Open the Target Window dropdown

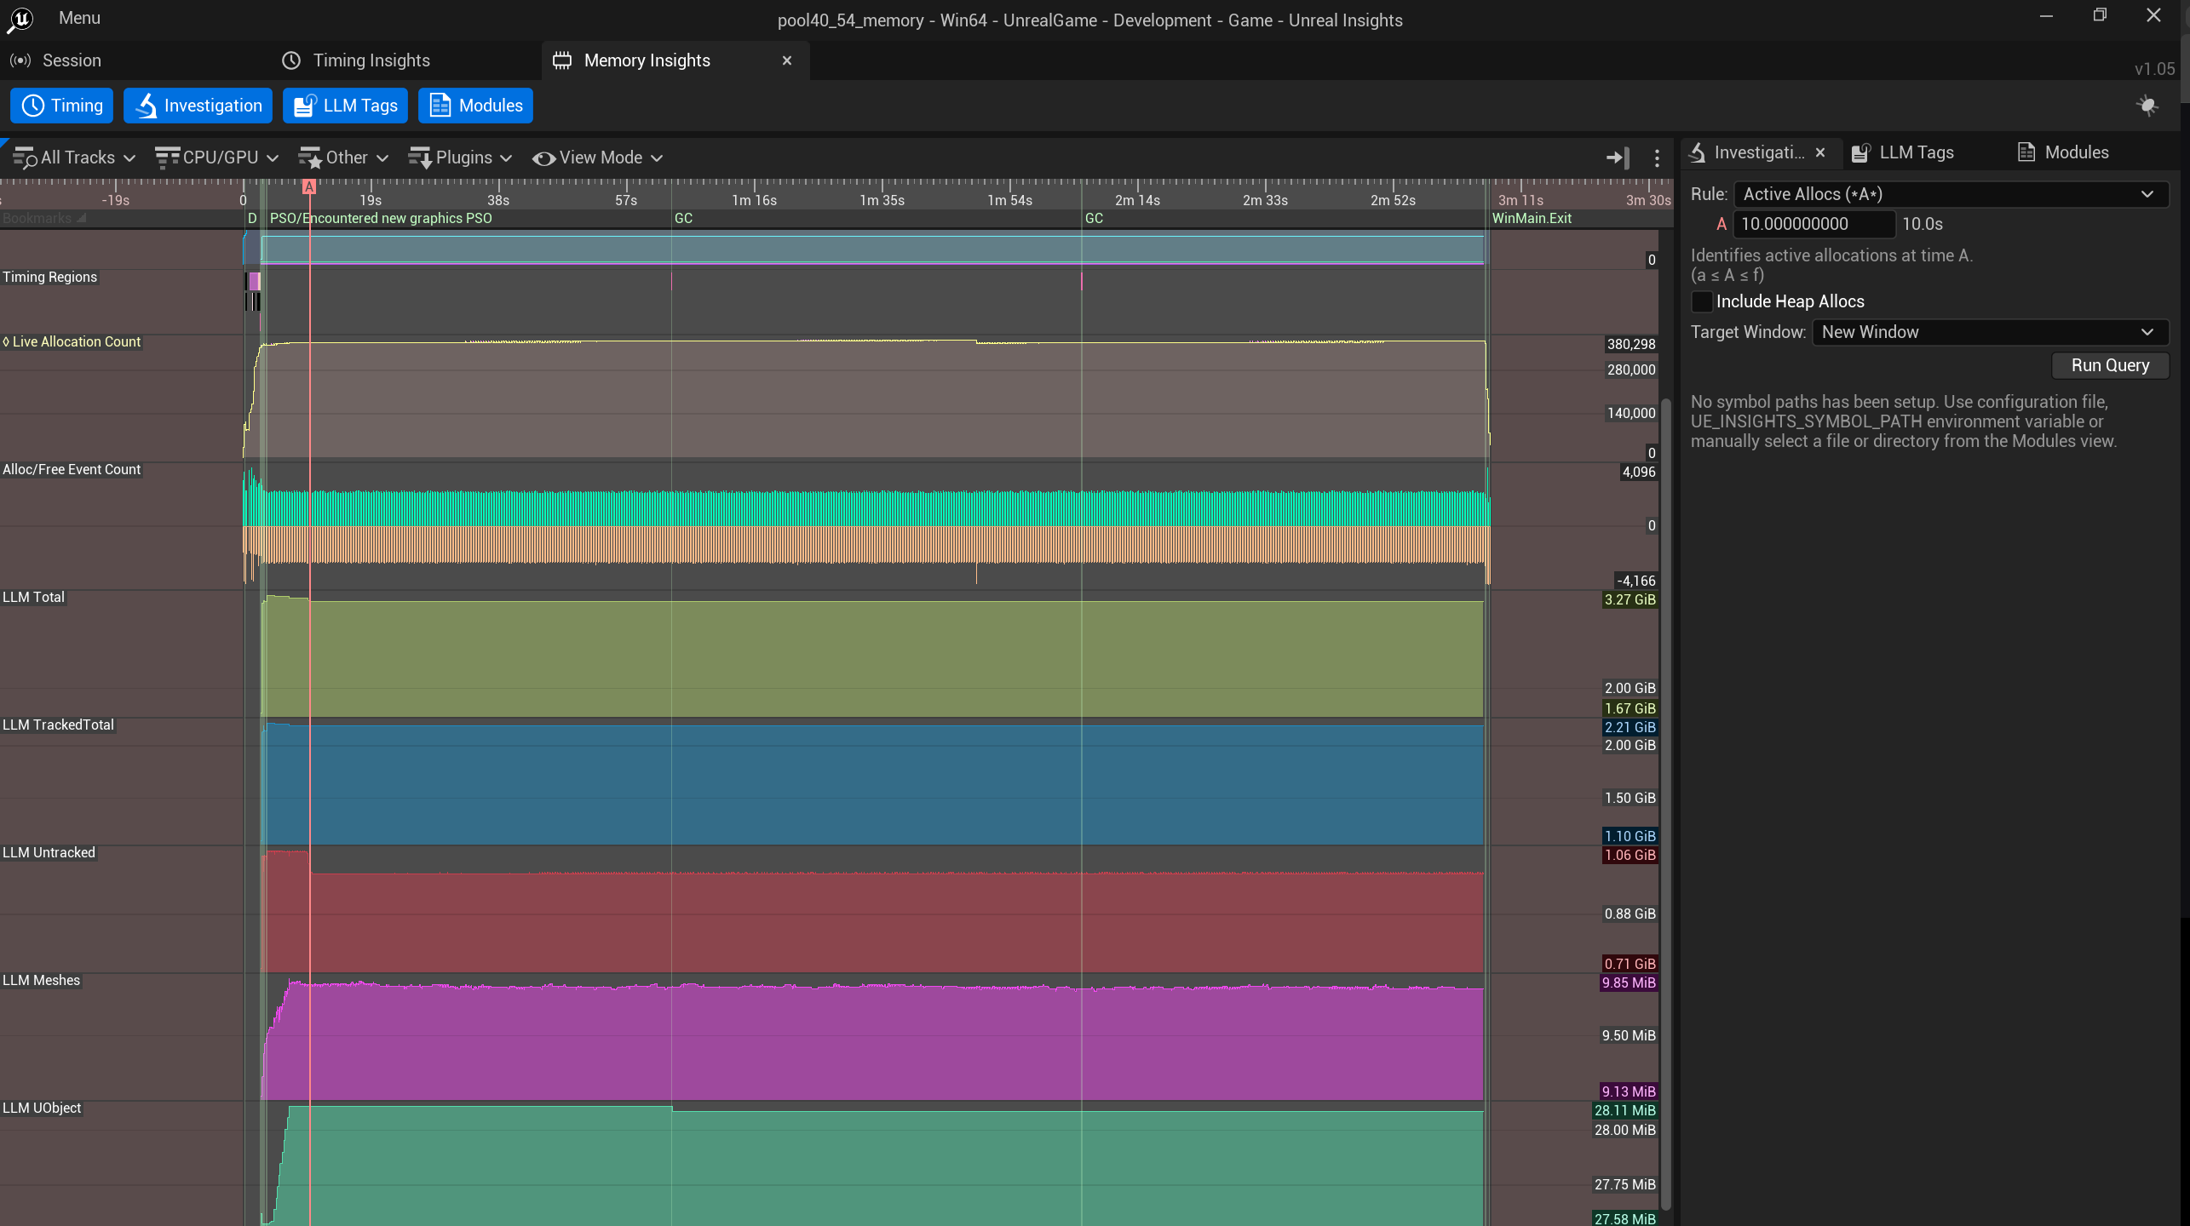(1991, 332)
